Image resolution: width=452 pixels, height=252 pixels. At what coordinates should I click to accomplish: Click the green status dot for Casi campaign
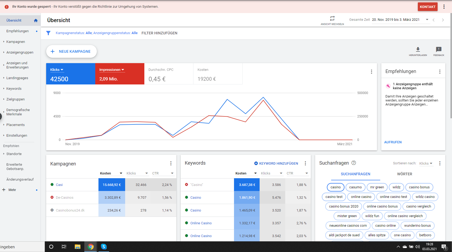(x=52, y=184)
